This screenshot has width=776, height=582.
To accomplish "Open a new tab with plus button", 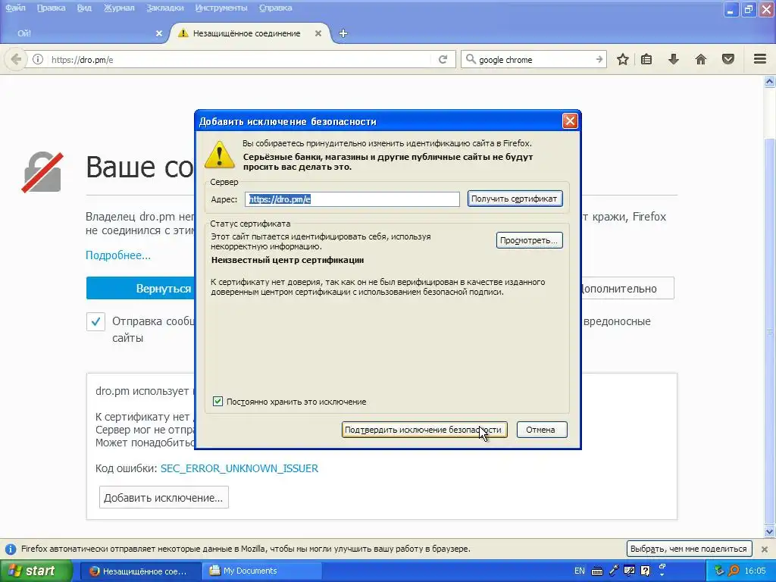I will coord(343,33).
